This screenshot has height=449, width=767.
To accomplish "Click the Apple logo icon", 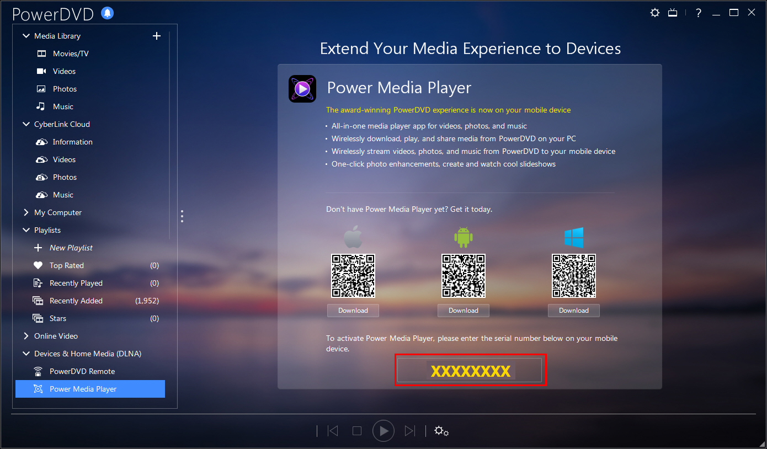I will tap(353, 238).
